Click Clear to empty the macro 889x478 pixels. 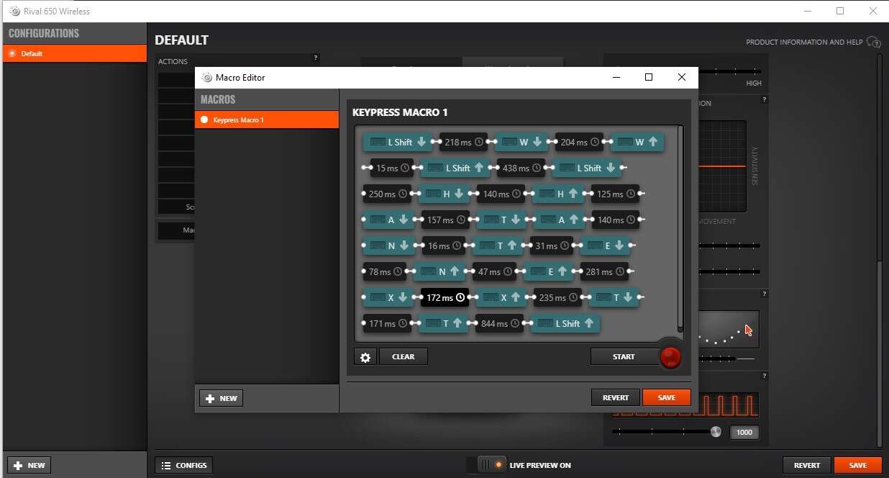(403, 356)
